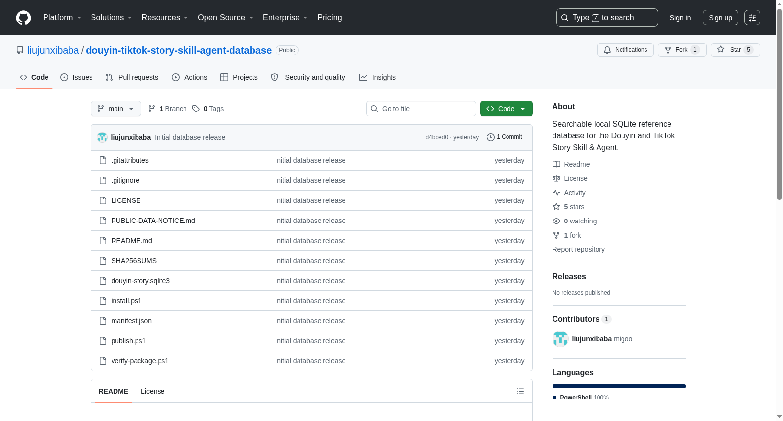This screenshot has height=421, width=783.
Task: Open the GitHub homepage logo
Action: 23,18
